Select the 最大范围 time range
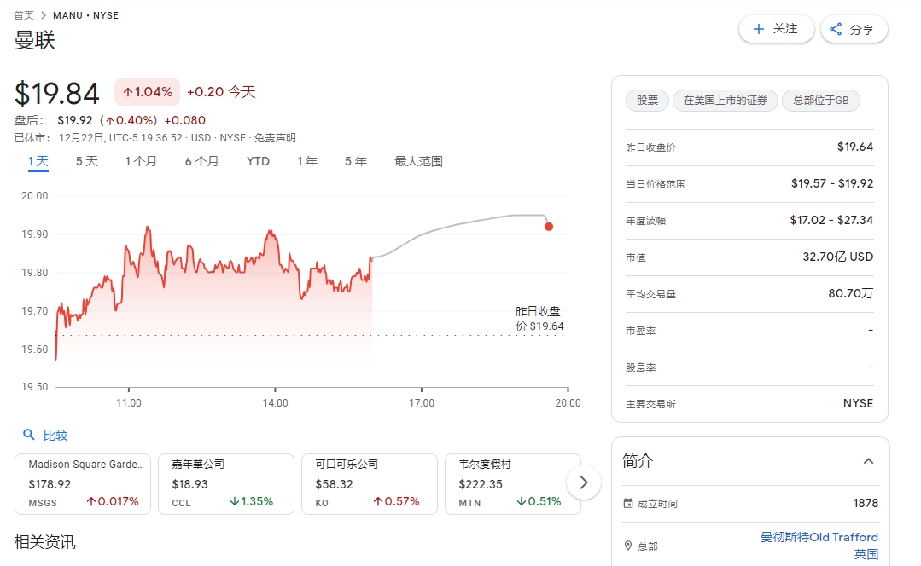Screen dimensions: 921x566 [418, 161]
